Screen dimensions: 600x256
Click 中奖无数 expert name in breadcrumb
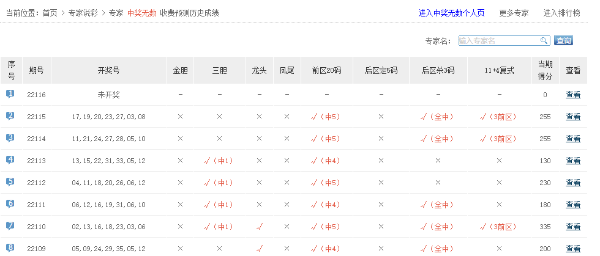point(141,13)
